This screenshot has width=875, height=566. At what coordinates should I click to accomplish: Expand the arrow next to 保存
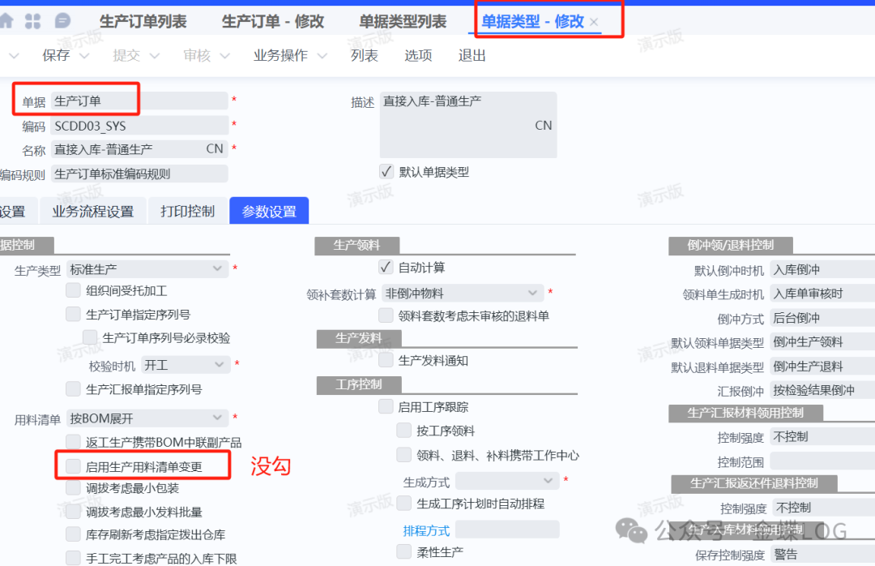(x=86, y=56)
